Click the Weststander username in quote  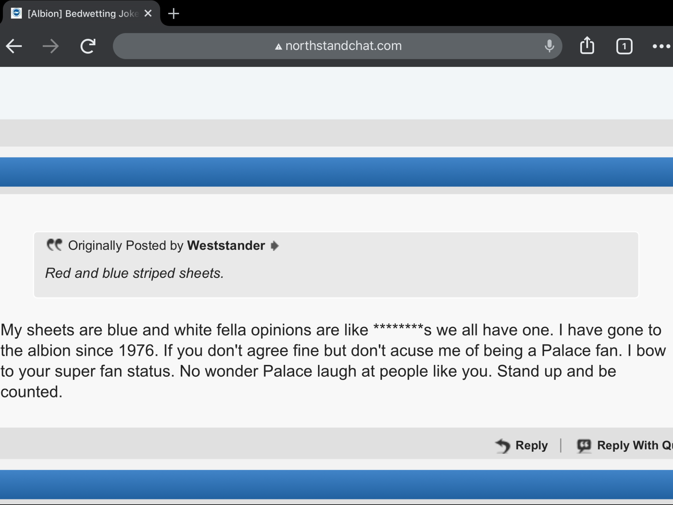point(226,246)
